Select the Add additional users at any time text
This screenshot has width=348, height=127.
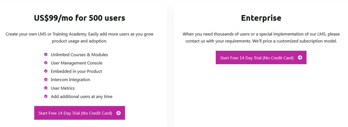(81, 97)
